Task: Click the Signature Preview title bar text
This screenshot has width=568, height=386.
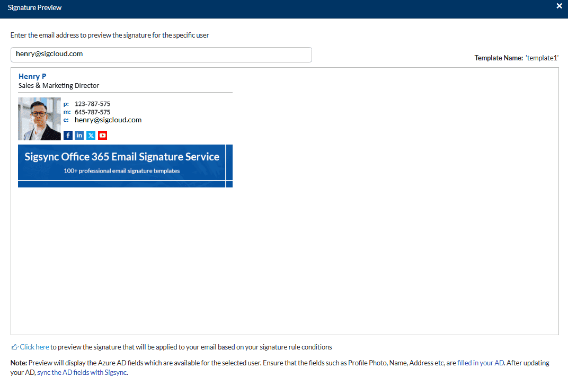Action: click(x=34, y=8)
